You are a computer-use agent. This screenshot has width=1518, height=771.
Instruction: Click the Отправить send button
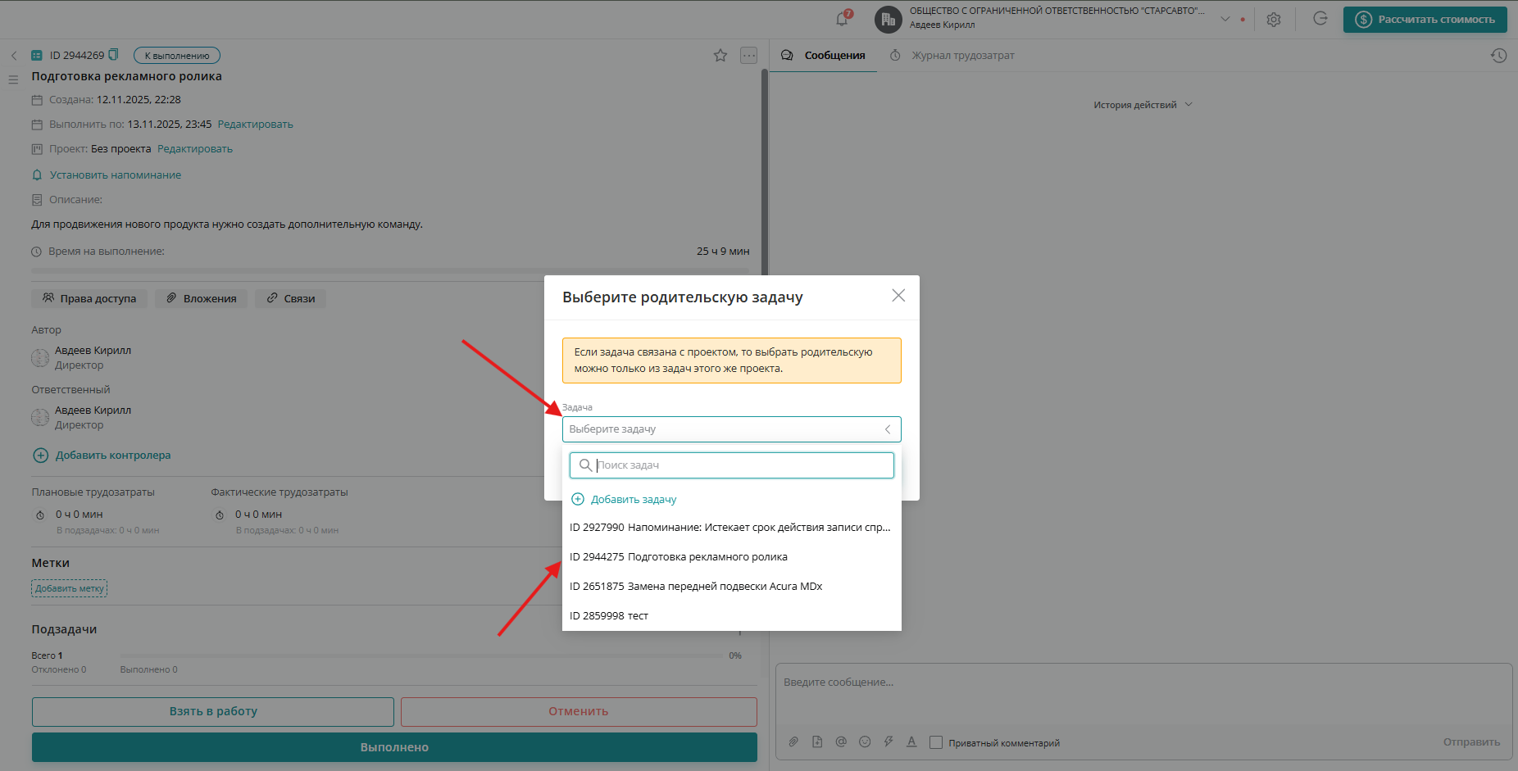coord(1471,742)
